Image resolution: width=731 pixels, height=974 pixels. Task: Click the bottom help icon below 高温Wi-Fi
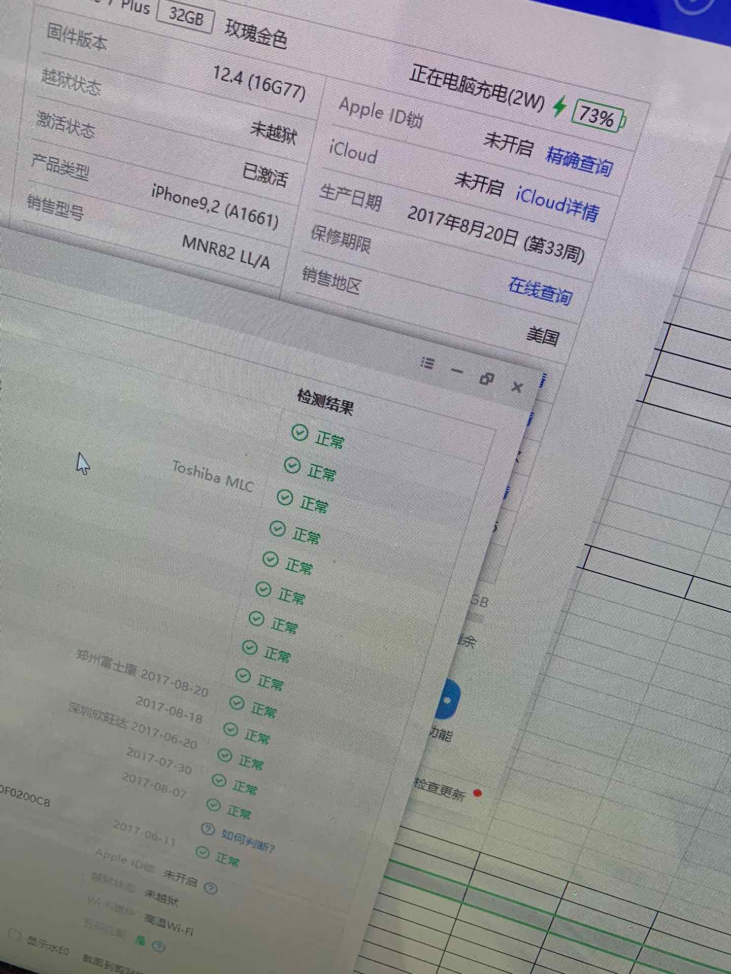[x=158, y=946]
